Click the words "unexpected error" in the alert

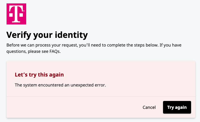89,85
